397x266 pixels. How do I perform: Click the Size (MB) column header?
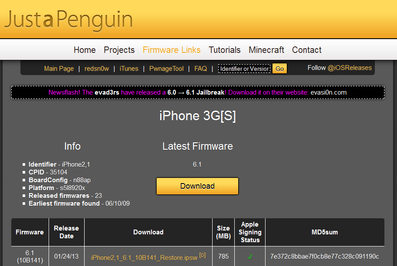pyautogui.click(x=223, y=232)
